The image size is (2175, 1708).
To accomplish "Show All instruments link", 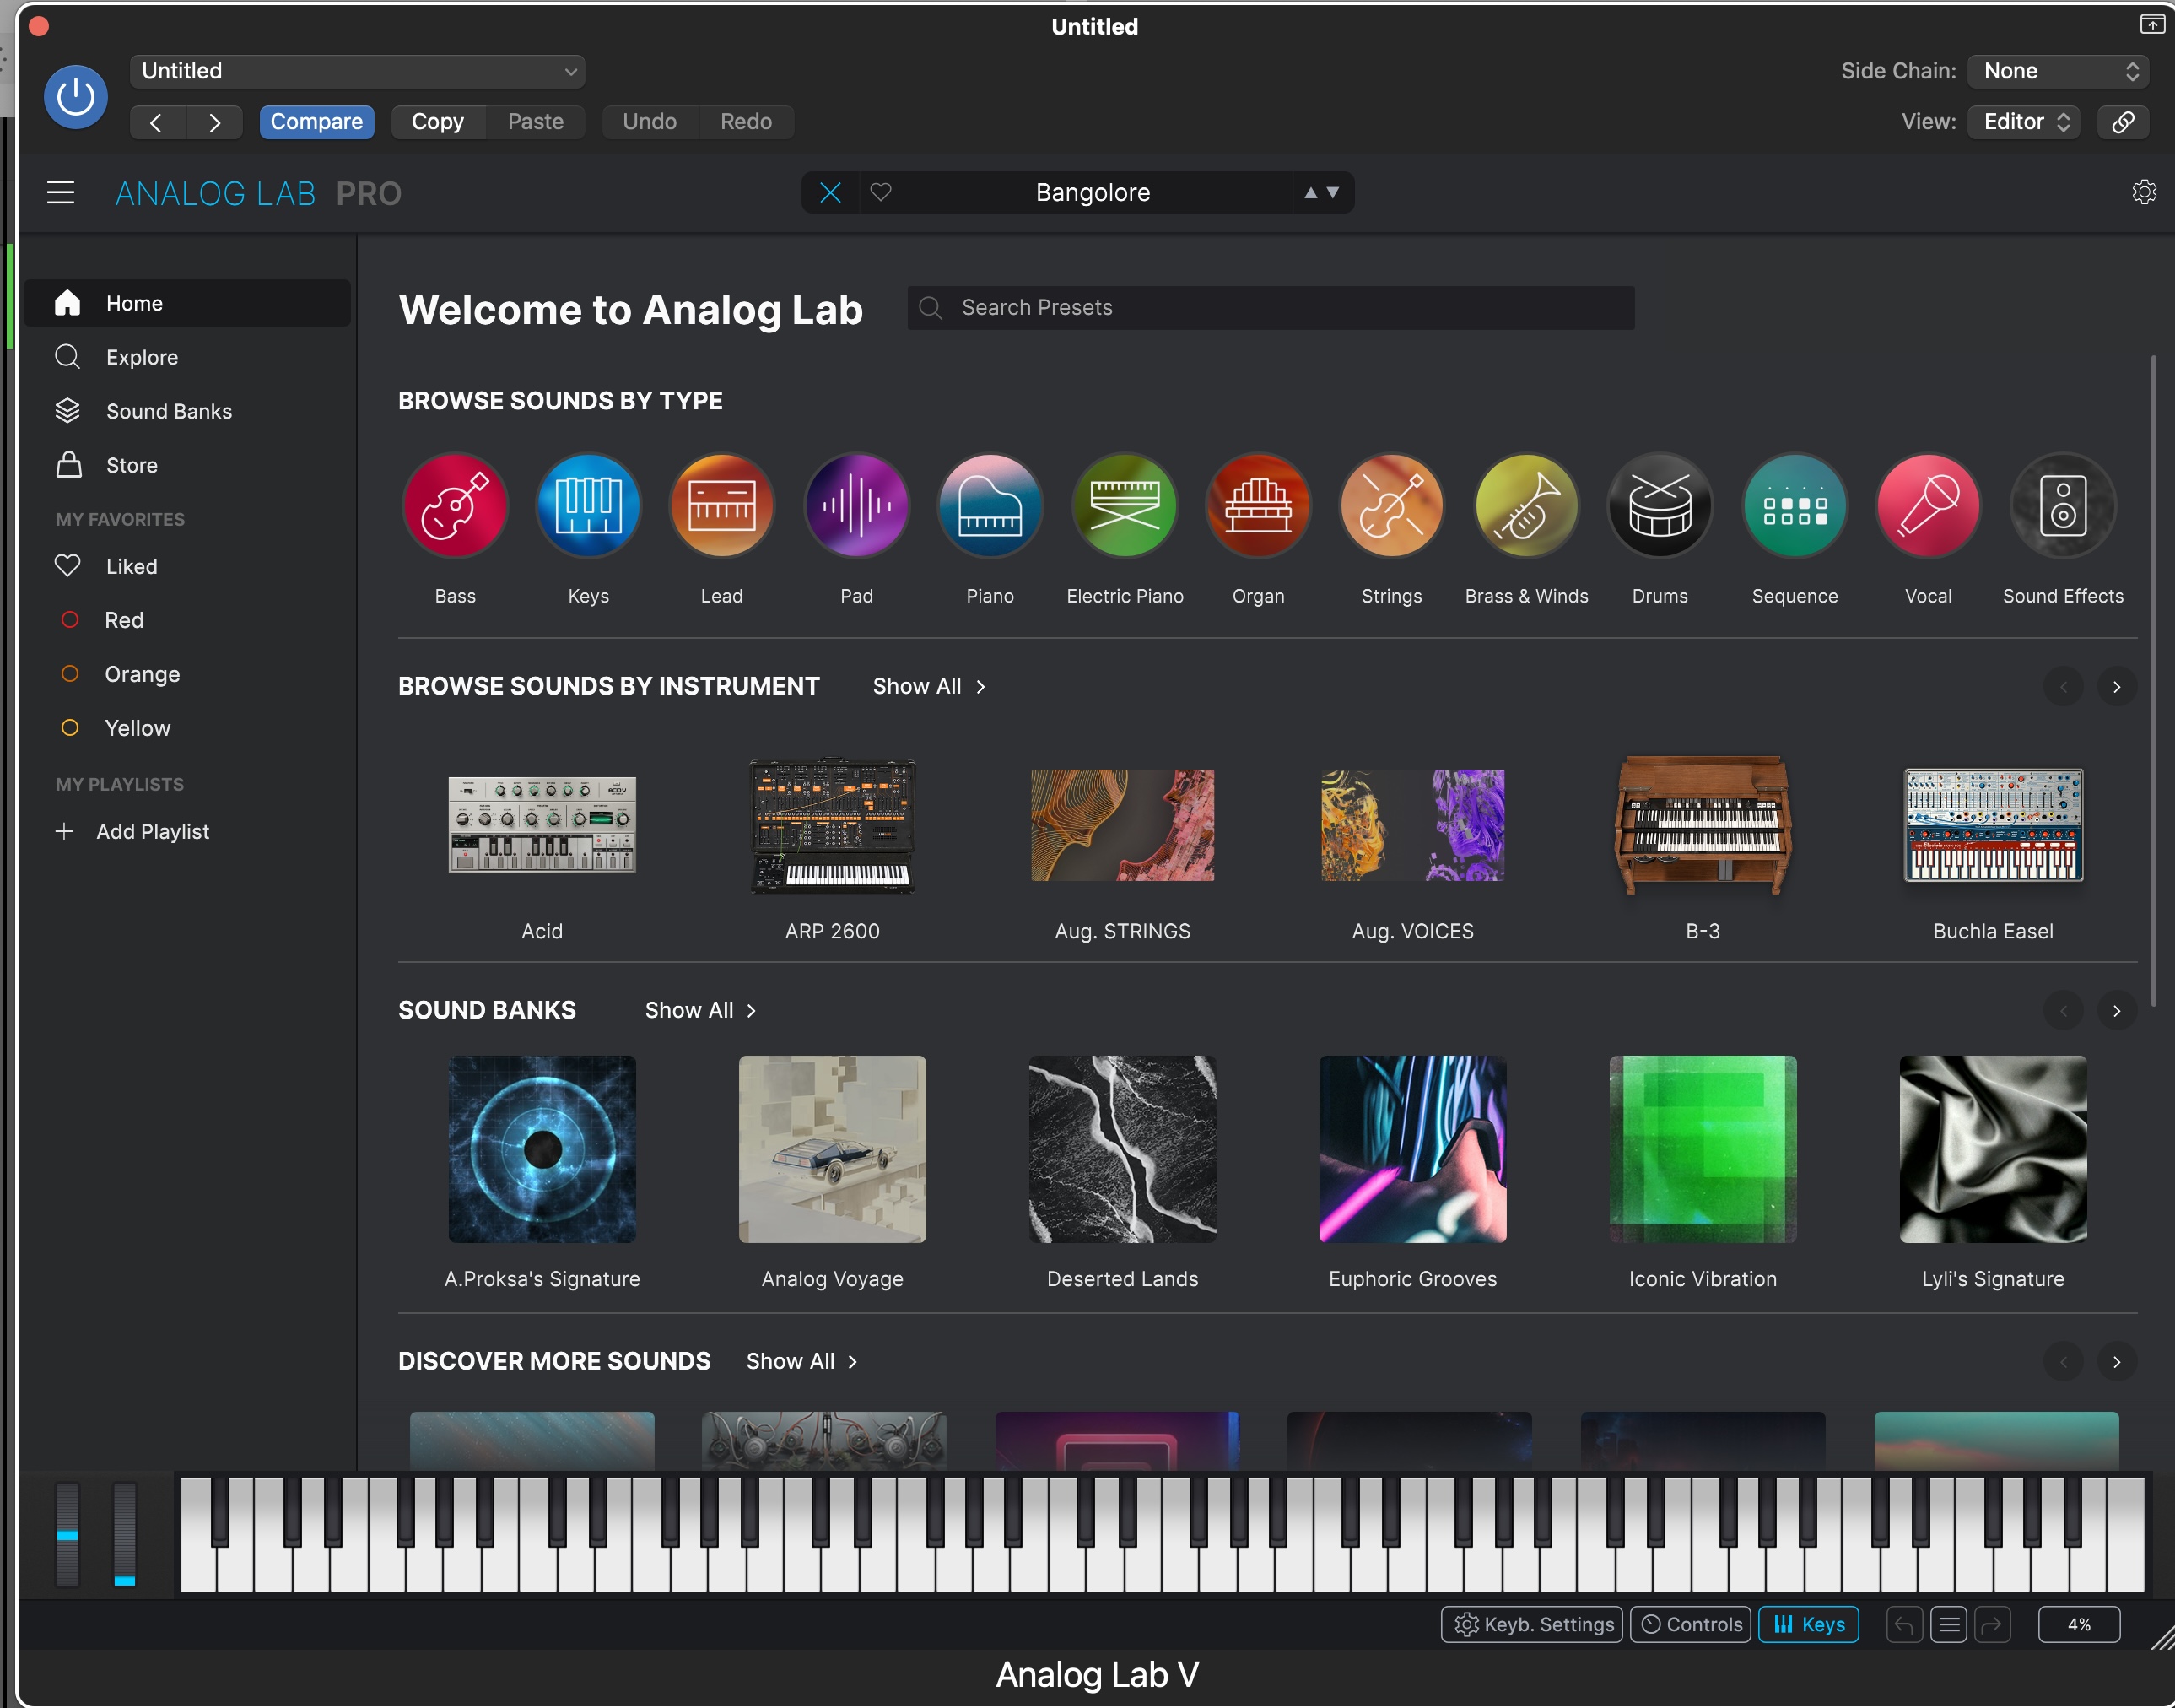I will (x=929, y=686).
